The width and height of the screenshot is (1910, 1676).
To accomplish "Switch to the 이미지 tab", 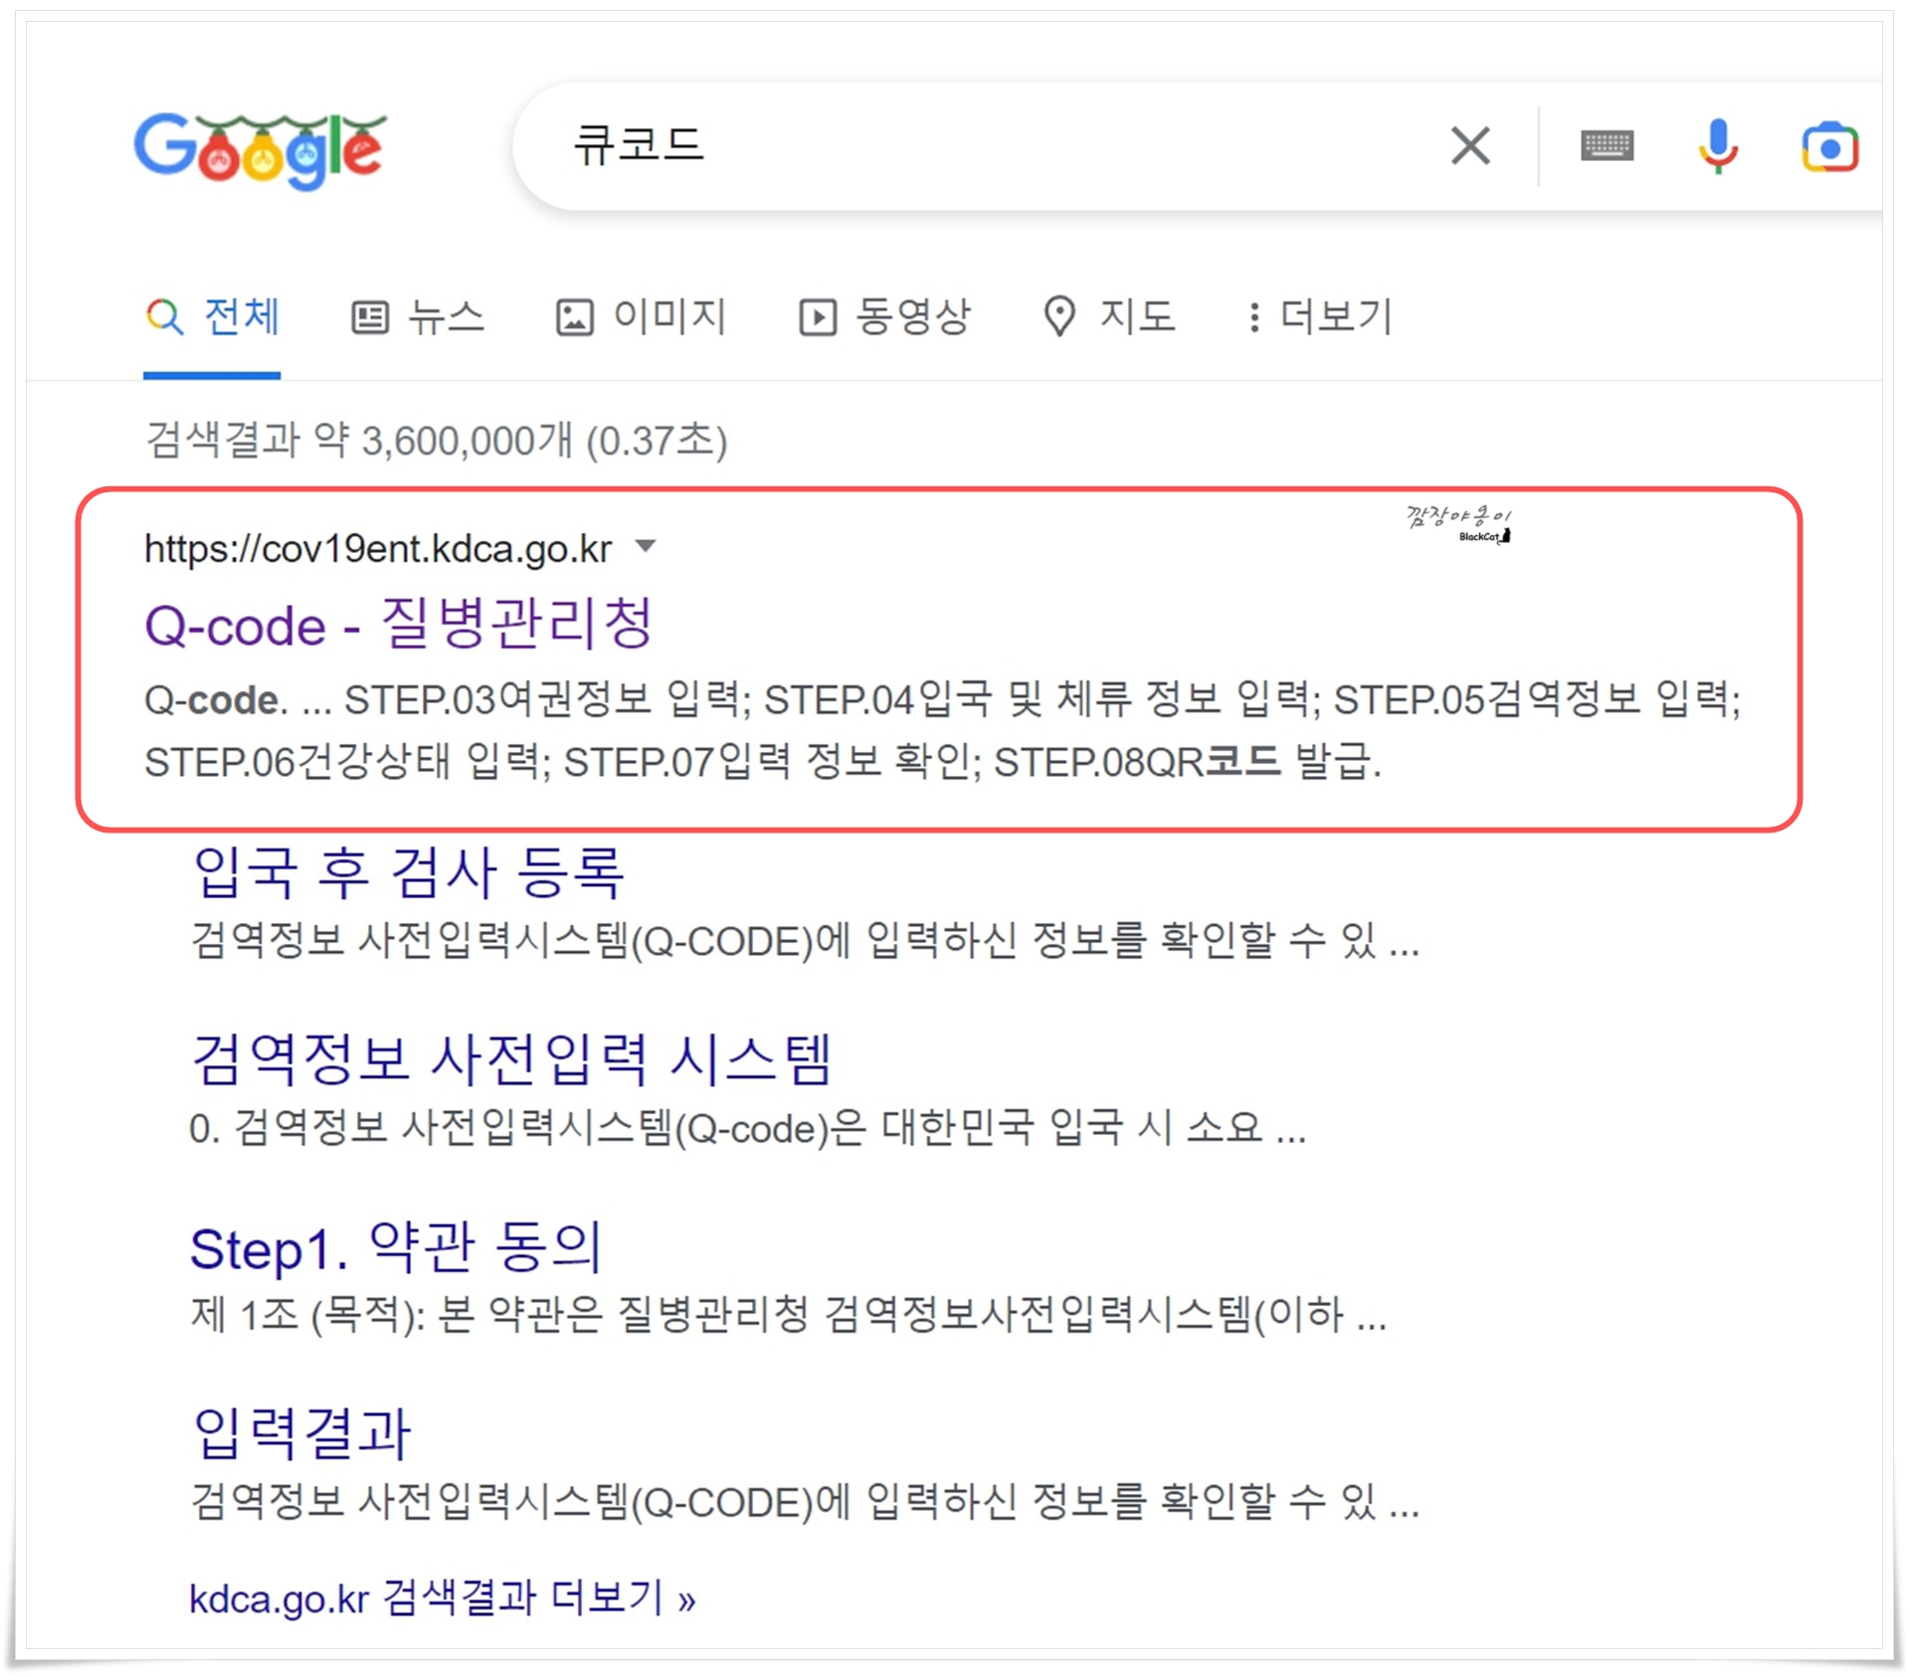I will coord(642,318).
